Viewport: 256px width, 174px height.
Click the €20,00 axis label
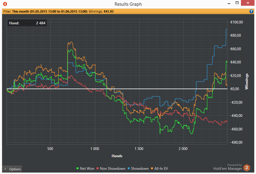click(236, 76)
